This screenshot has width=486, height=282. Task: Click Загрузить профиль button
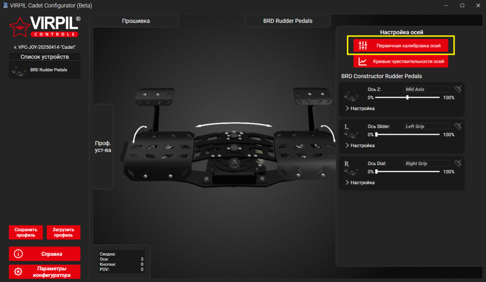point(63,232)
